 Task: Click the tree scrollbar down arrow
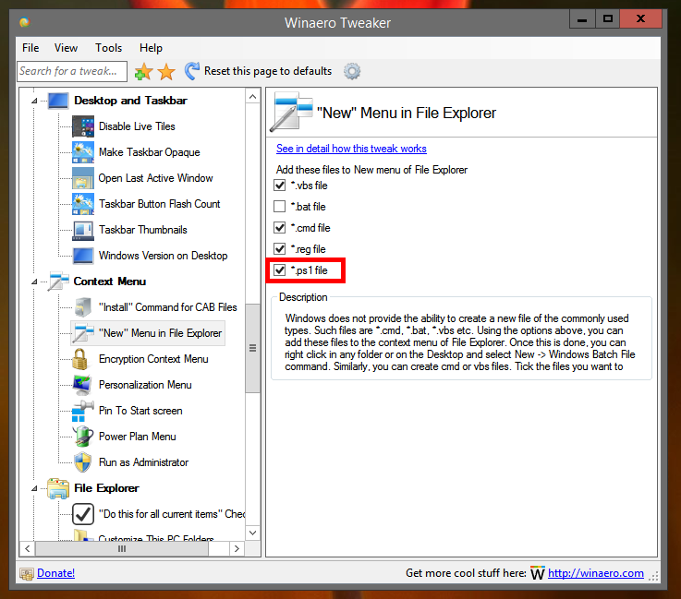pos(252,533)
